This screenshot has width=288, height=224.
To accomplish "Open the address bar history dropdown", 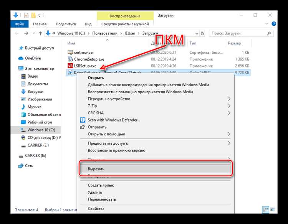I will tap(197, 33).
